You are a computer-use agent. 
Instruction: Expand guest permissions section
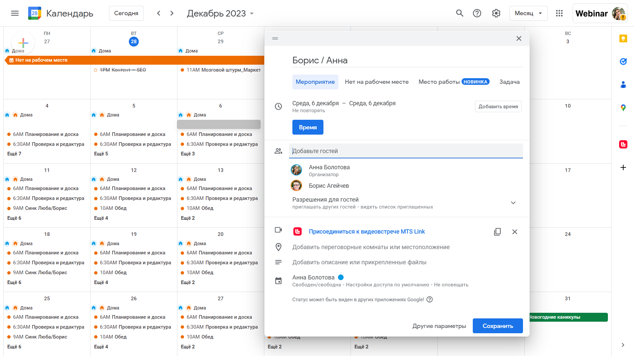tap(513, 203)
